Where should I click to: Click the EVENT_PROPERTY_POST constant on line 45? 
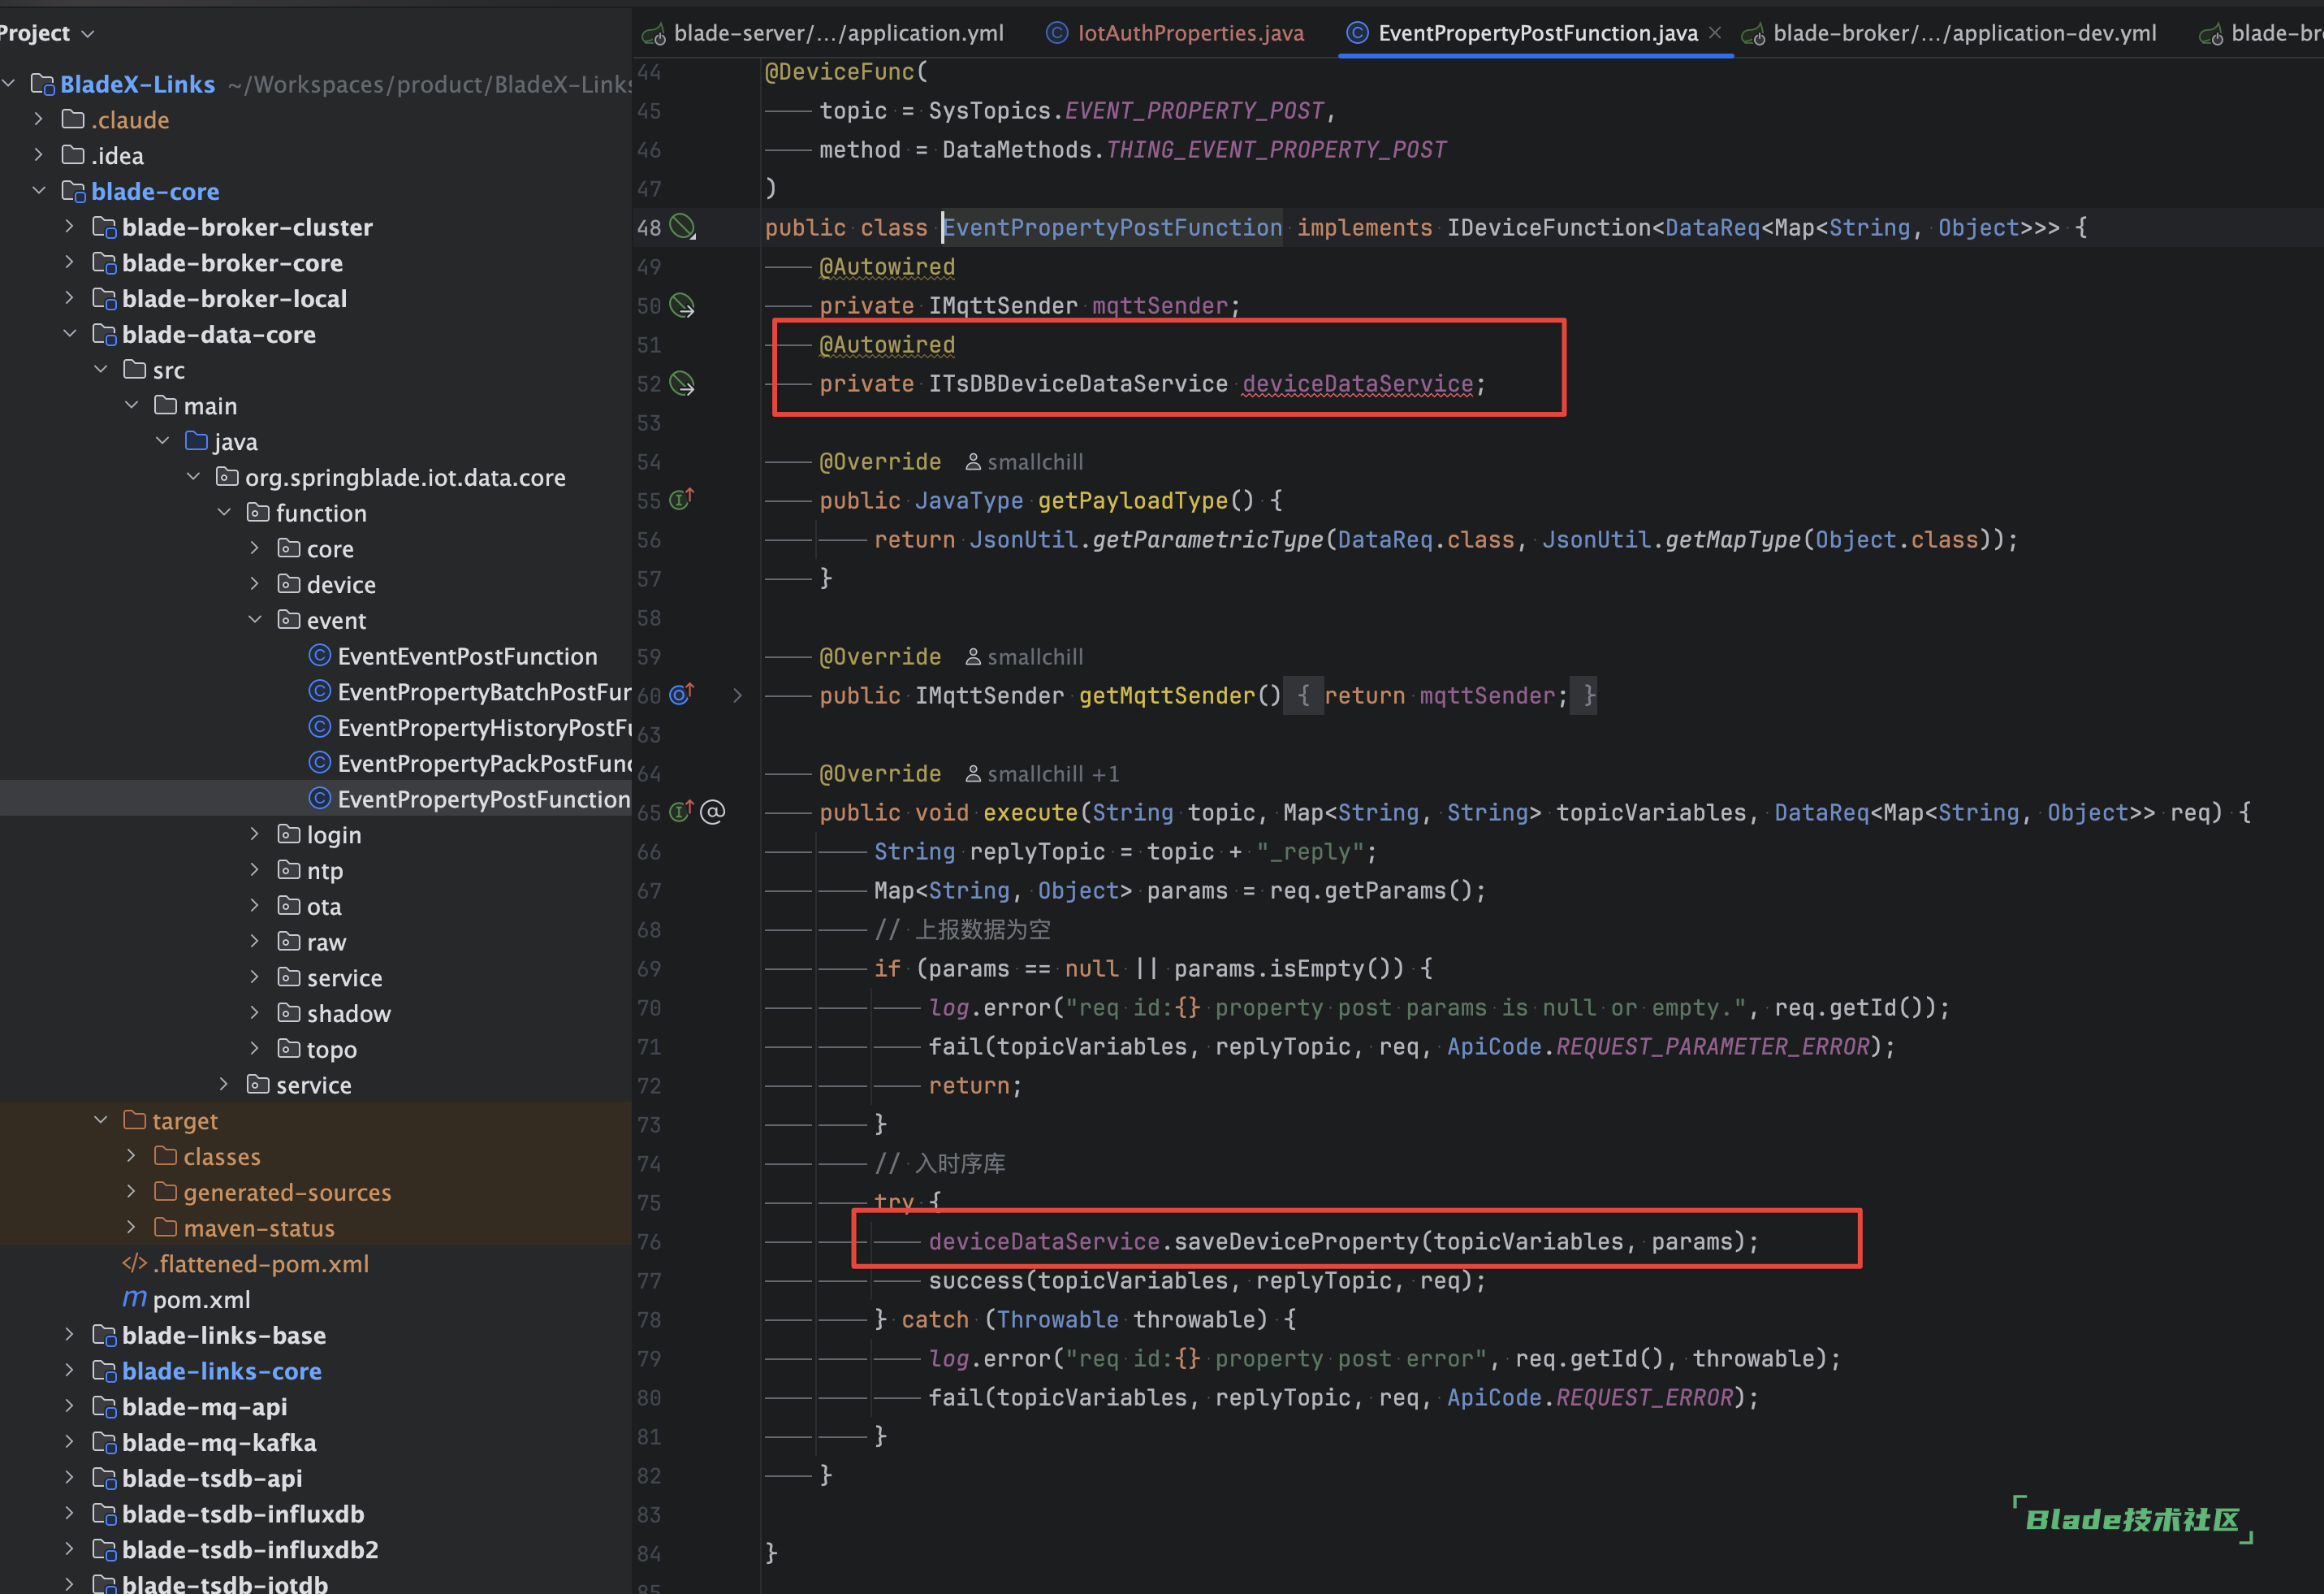point(1194,110)
